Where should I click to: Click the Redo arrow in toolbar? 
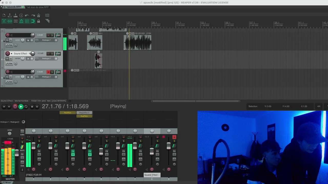tap(33, 16)
